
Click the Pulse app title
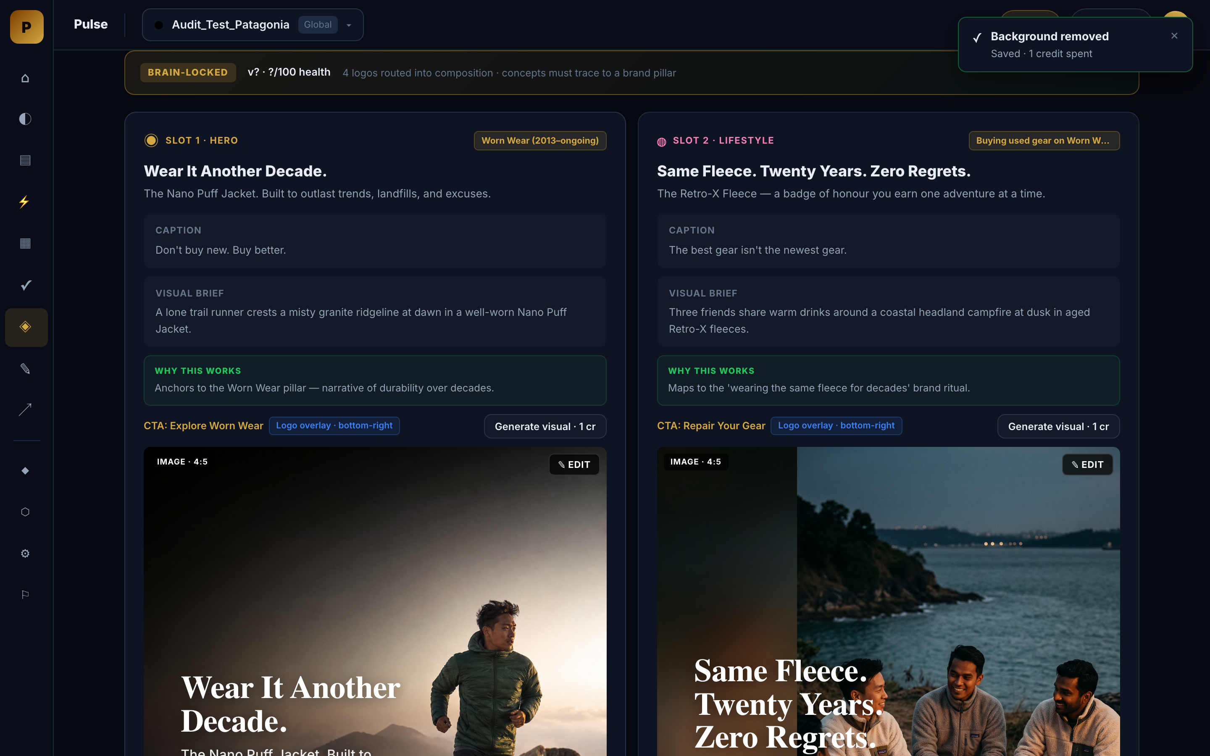point(90,24)
